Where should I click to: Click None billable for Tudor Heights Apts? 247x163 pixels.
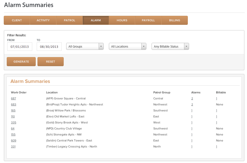[220, 104]
